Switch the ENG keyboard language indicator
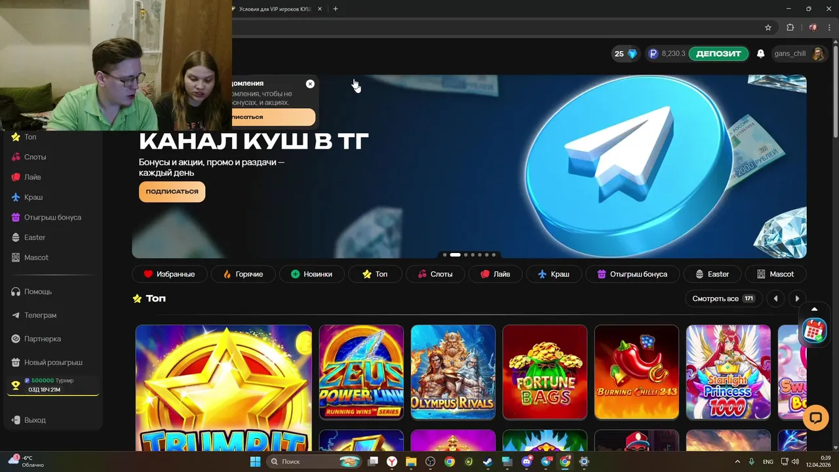The height and width of the screenshot is (472, 839). click(768, 462)
